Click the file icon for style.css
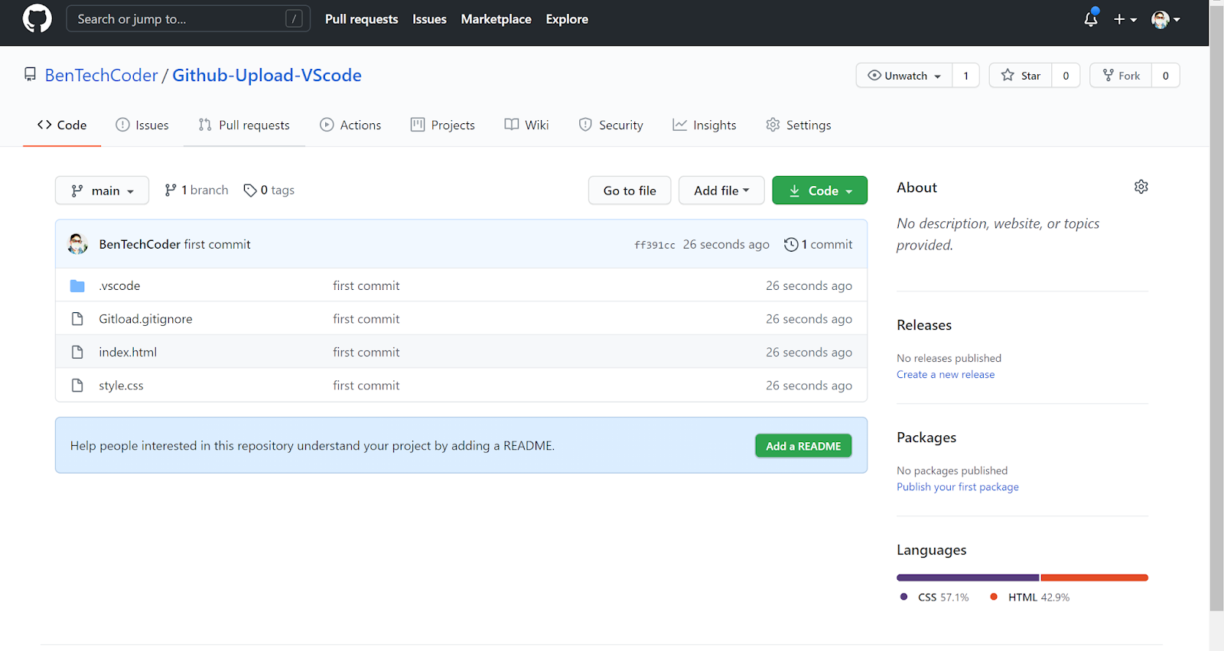The height and width of the screenshot is (651, 1224). pos(77,386)
